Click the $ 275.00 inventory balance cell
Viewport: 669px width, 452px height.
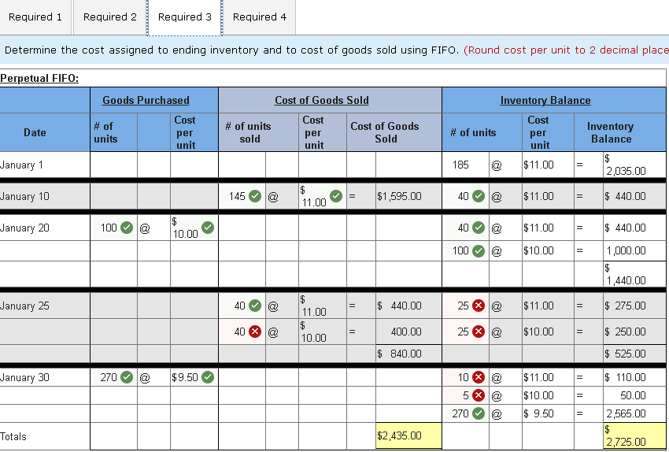(x=634, y=306)
